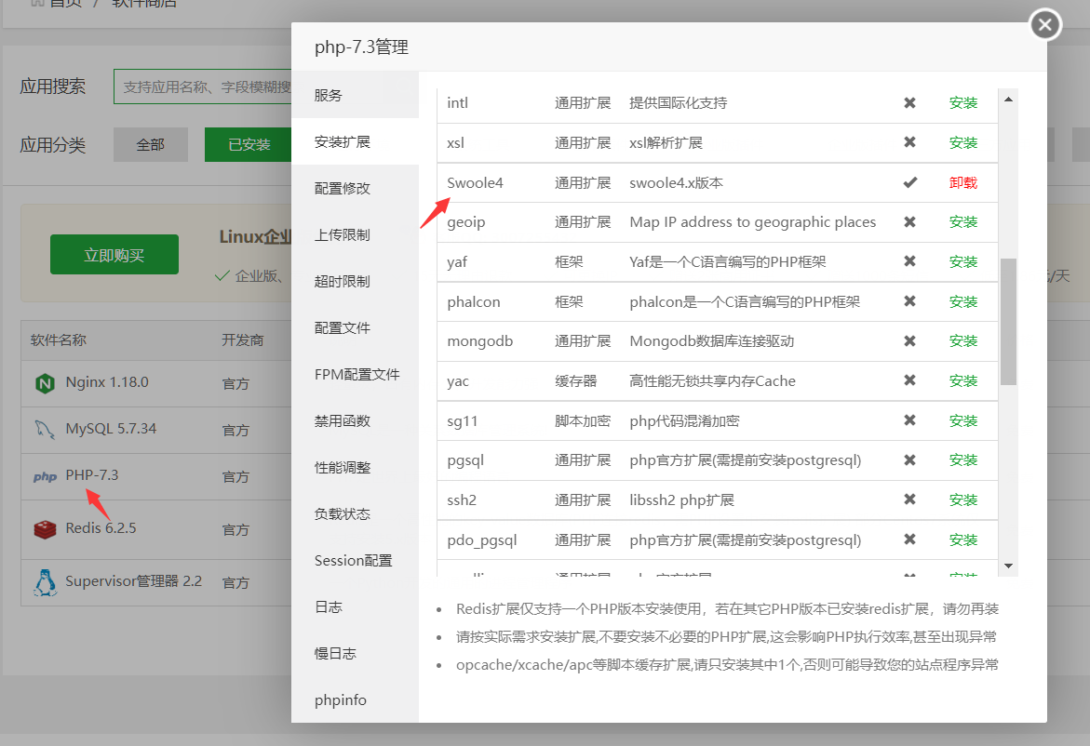Open the 配置文件 tab
Screen dimensions: 1090x746
pos(356,327)
